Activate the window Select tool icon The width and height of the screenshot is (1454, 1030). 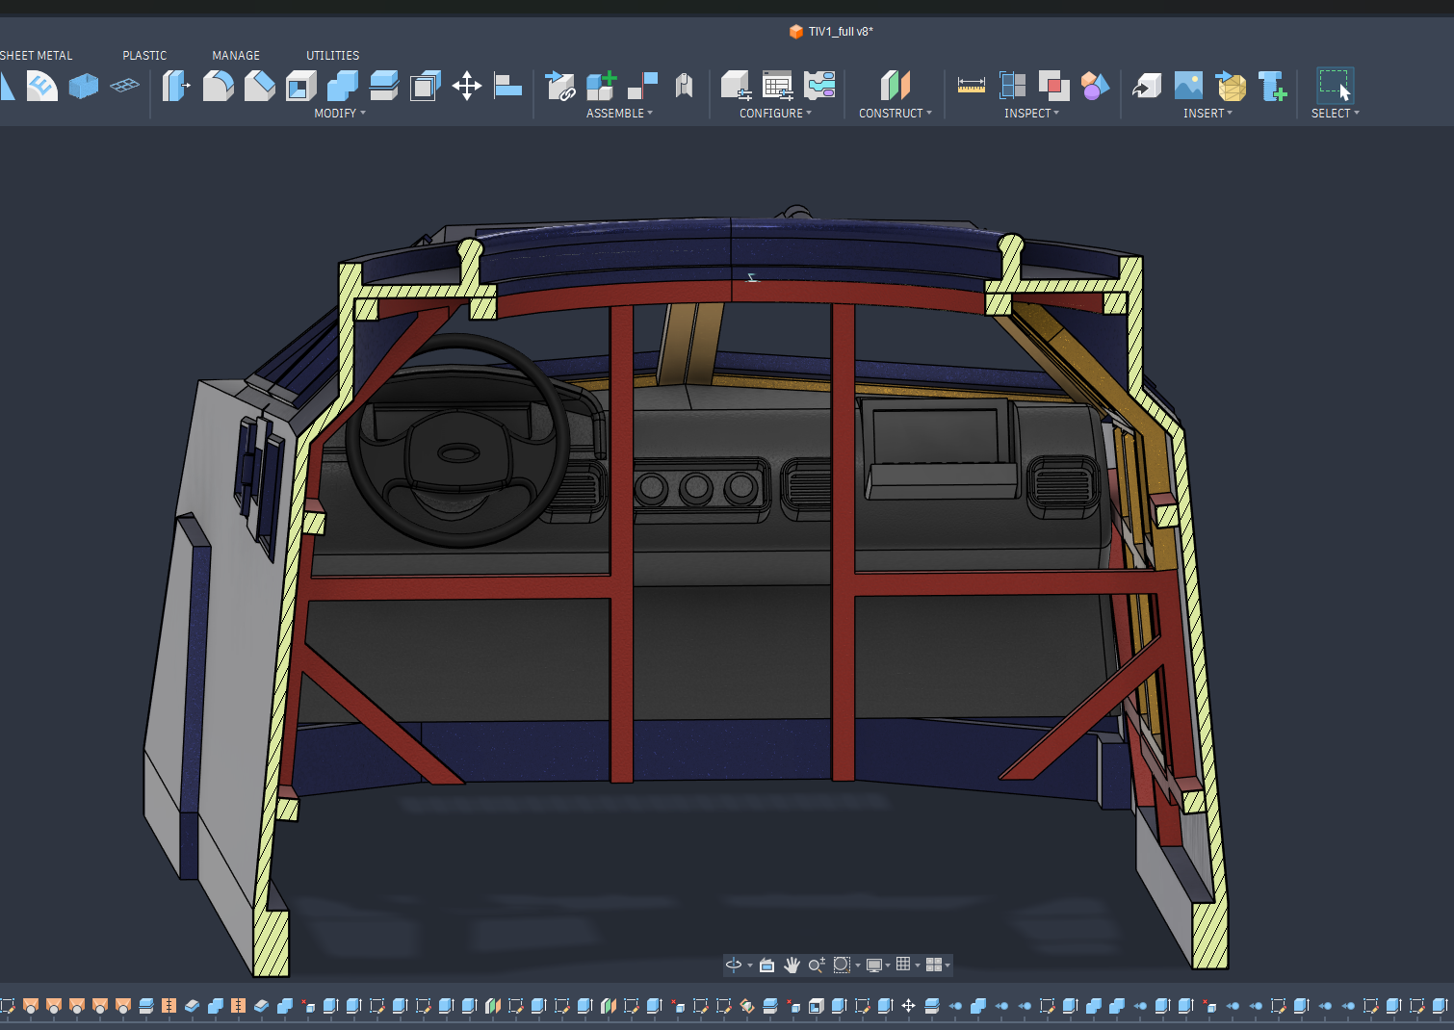[1336, 86]
